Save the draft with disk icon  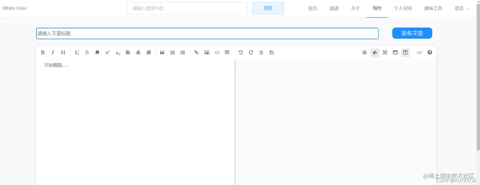click(271, 52)
